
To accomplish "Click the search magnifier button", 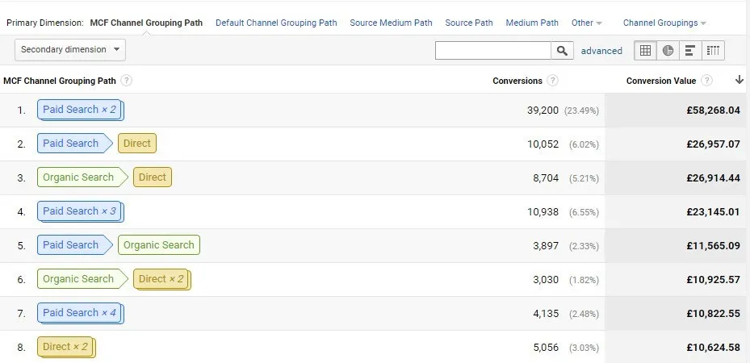I will [x=562, y=51].
